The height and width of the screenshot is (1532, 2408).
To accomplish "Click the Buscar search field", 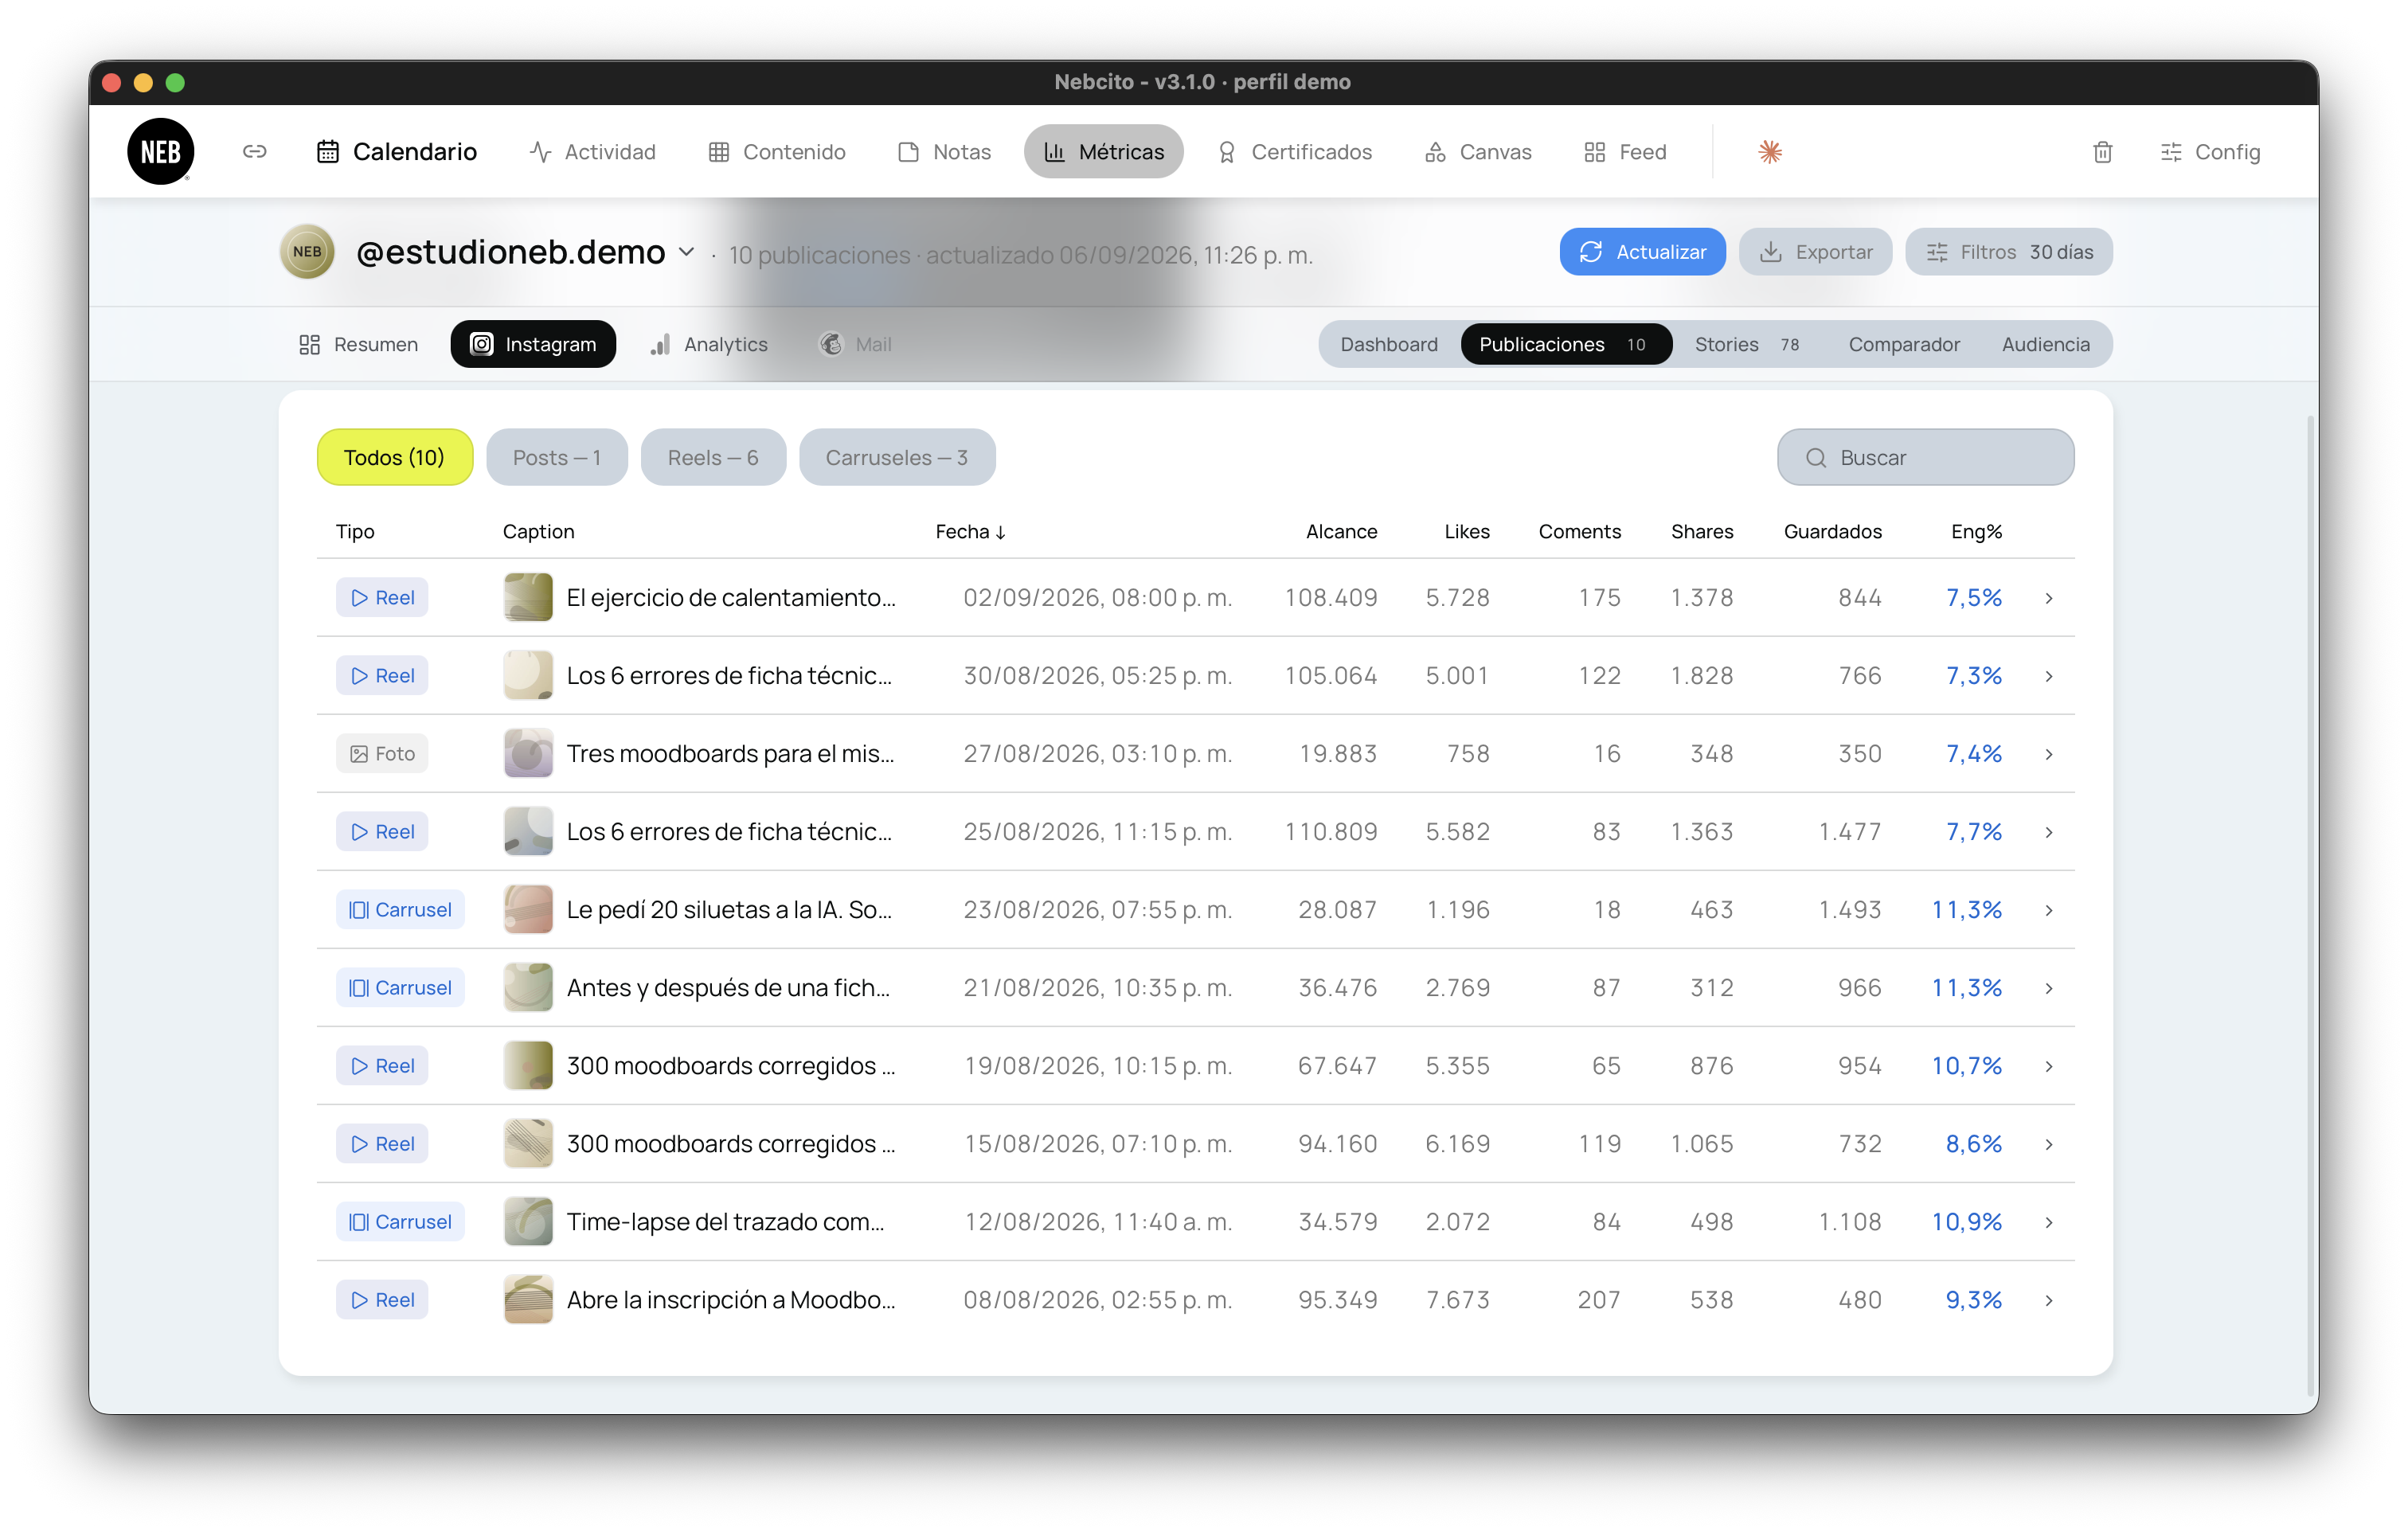I will pos(1925,458).
